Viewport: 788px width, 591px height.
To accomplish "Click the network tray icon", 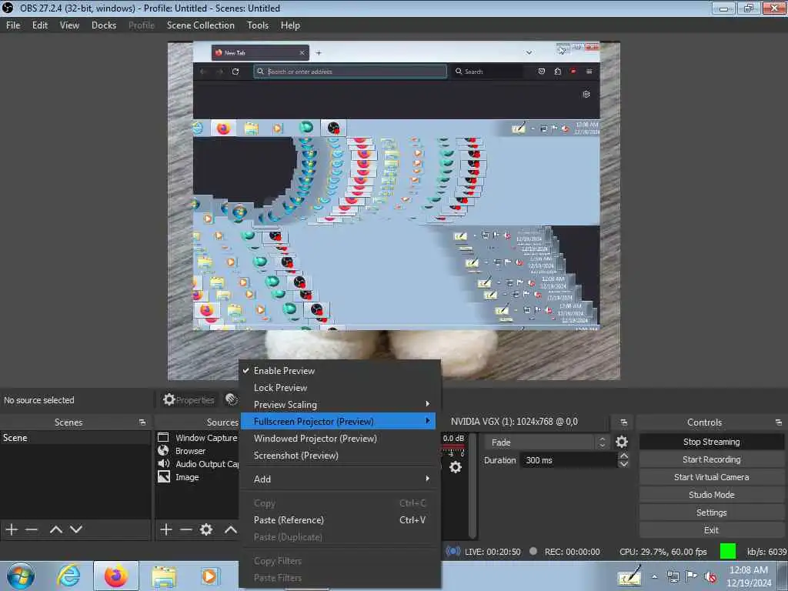I will pos(673,577).
